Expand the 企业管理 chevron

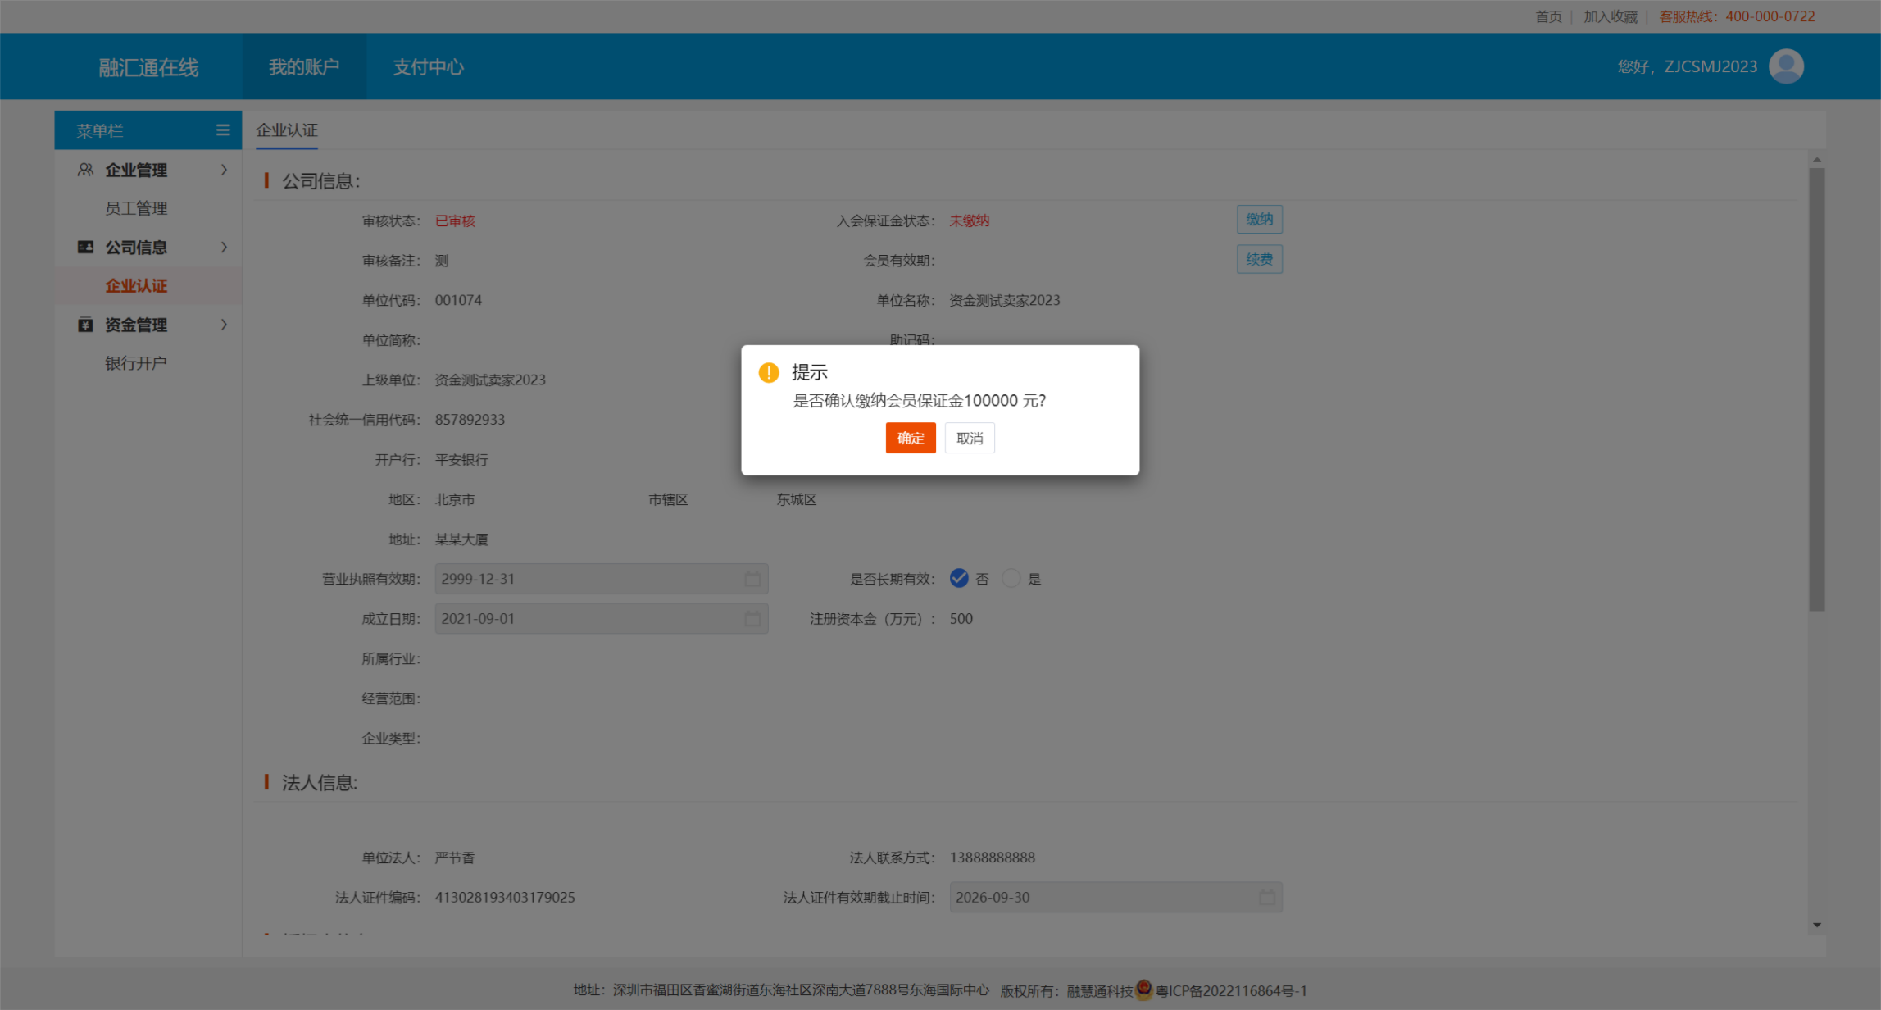pos(224,170)
